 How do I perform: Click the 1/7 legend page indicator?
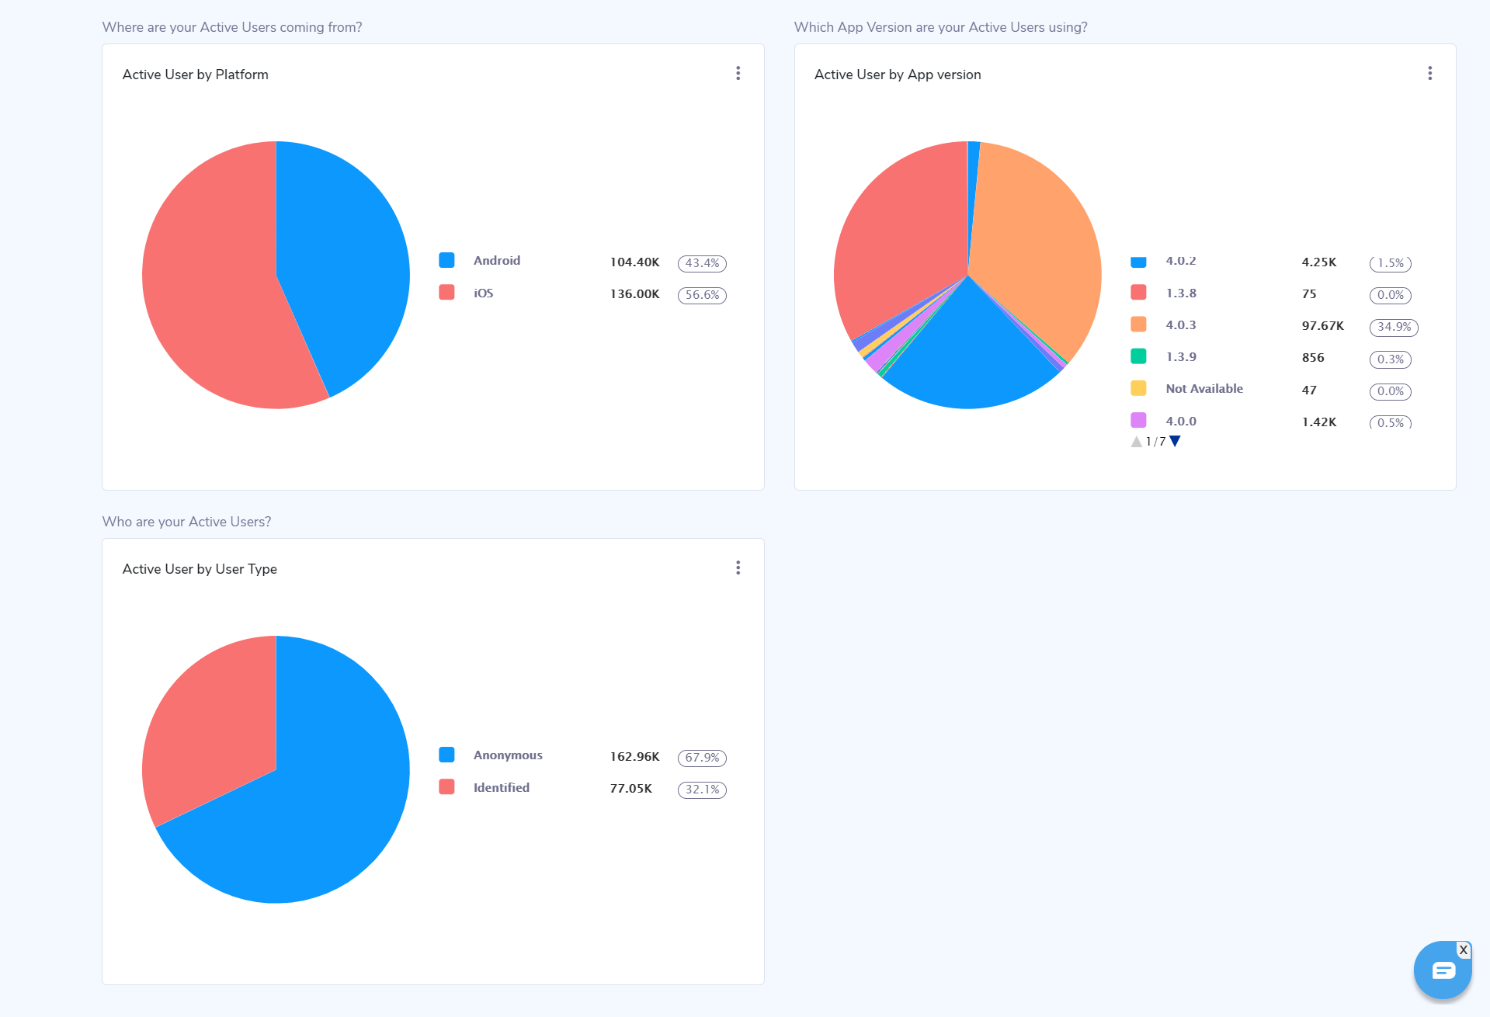[x=1155, y=442]
